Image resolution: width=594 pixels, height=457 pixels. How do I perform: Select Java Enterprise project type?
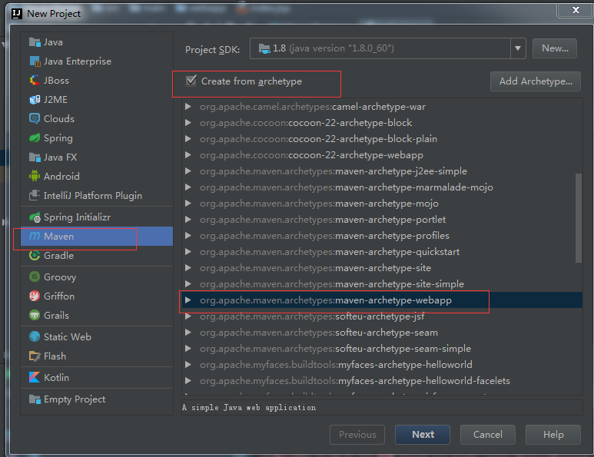97,61
